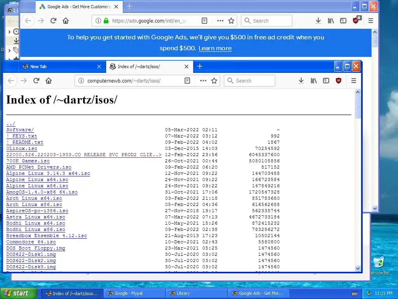Screen dimensions: 398x299
Task: Click Learn more in Google Ads banner
Action: tap(215, 48)
